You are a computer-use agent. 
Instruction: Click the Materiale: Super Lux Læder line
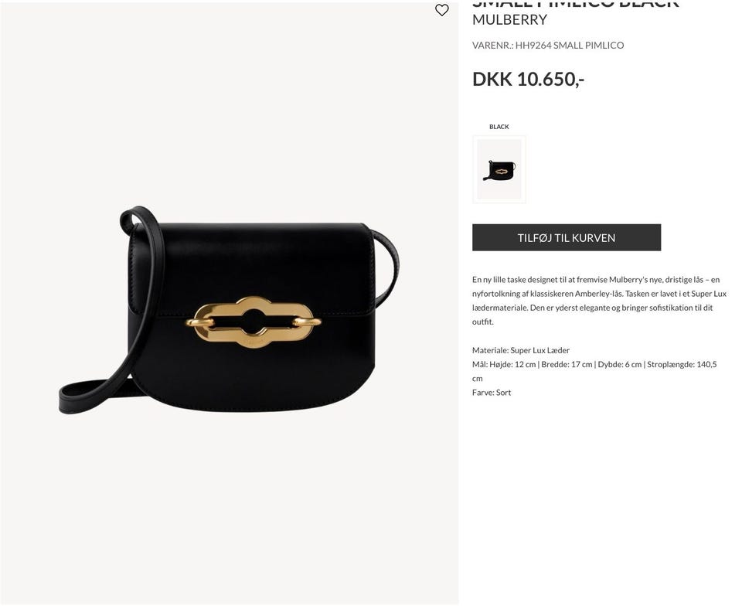point(520,350)
